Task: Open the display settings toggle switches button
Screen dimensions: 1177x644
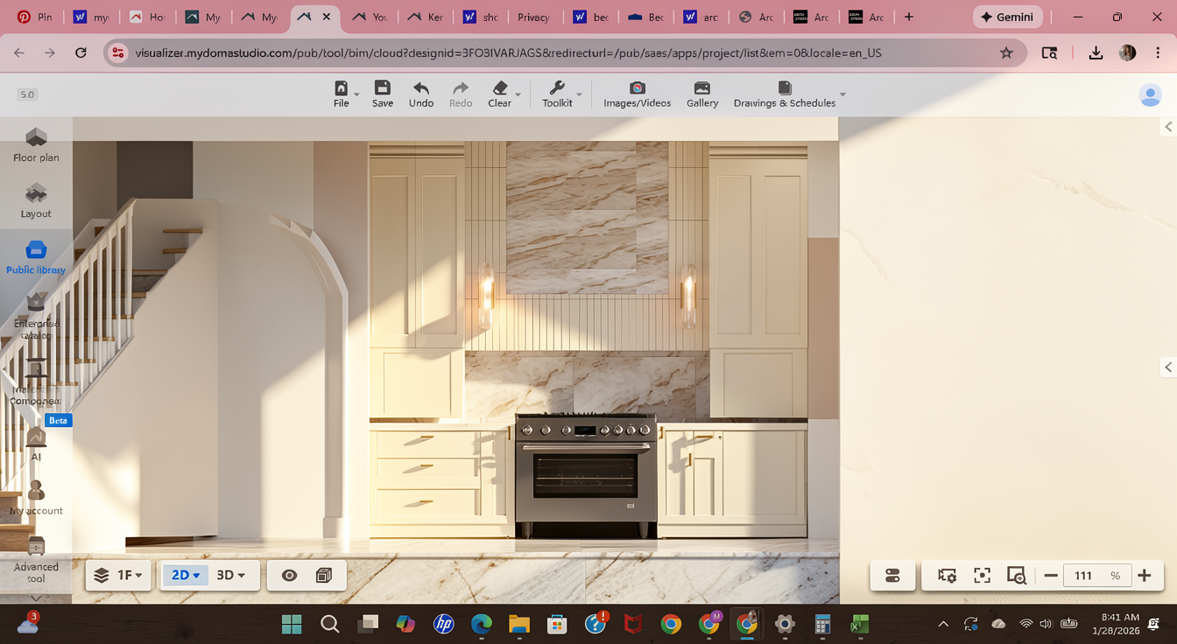Action: (892, 576)
